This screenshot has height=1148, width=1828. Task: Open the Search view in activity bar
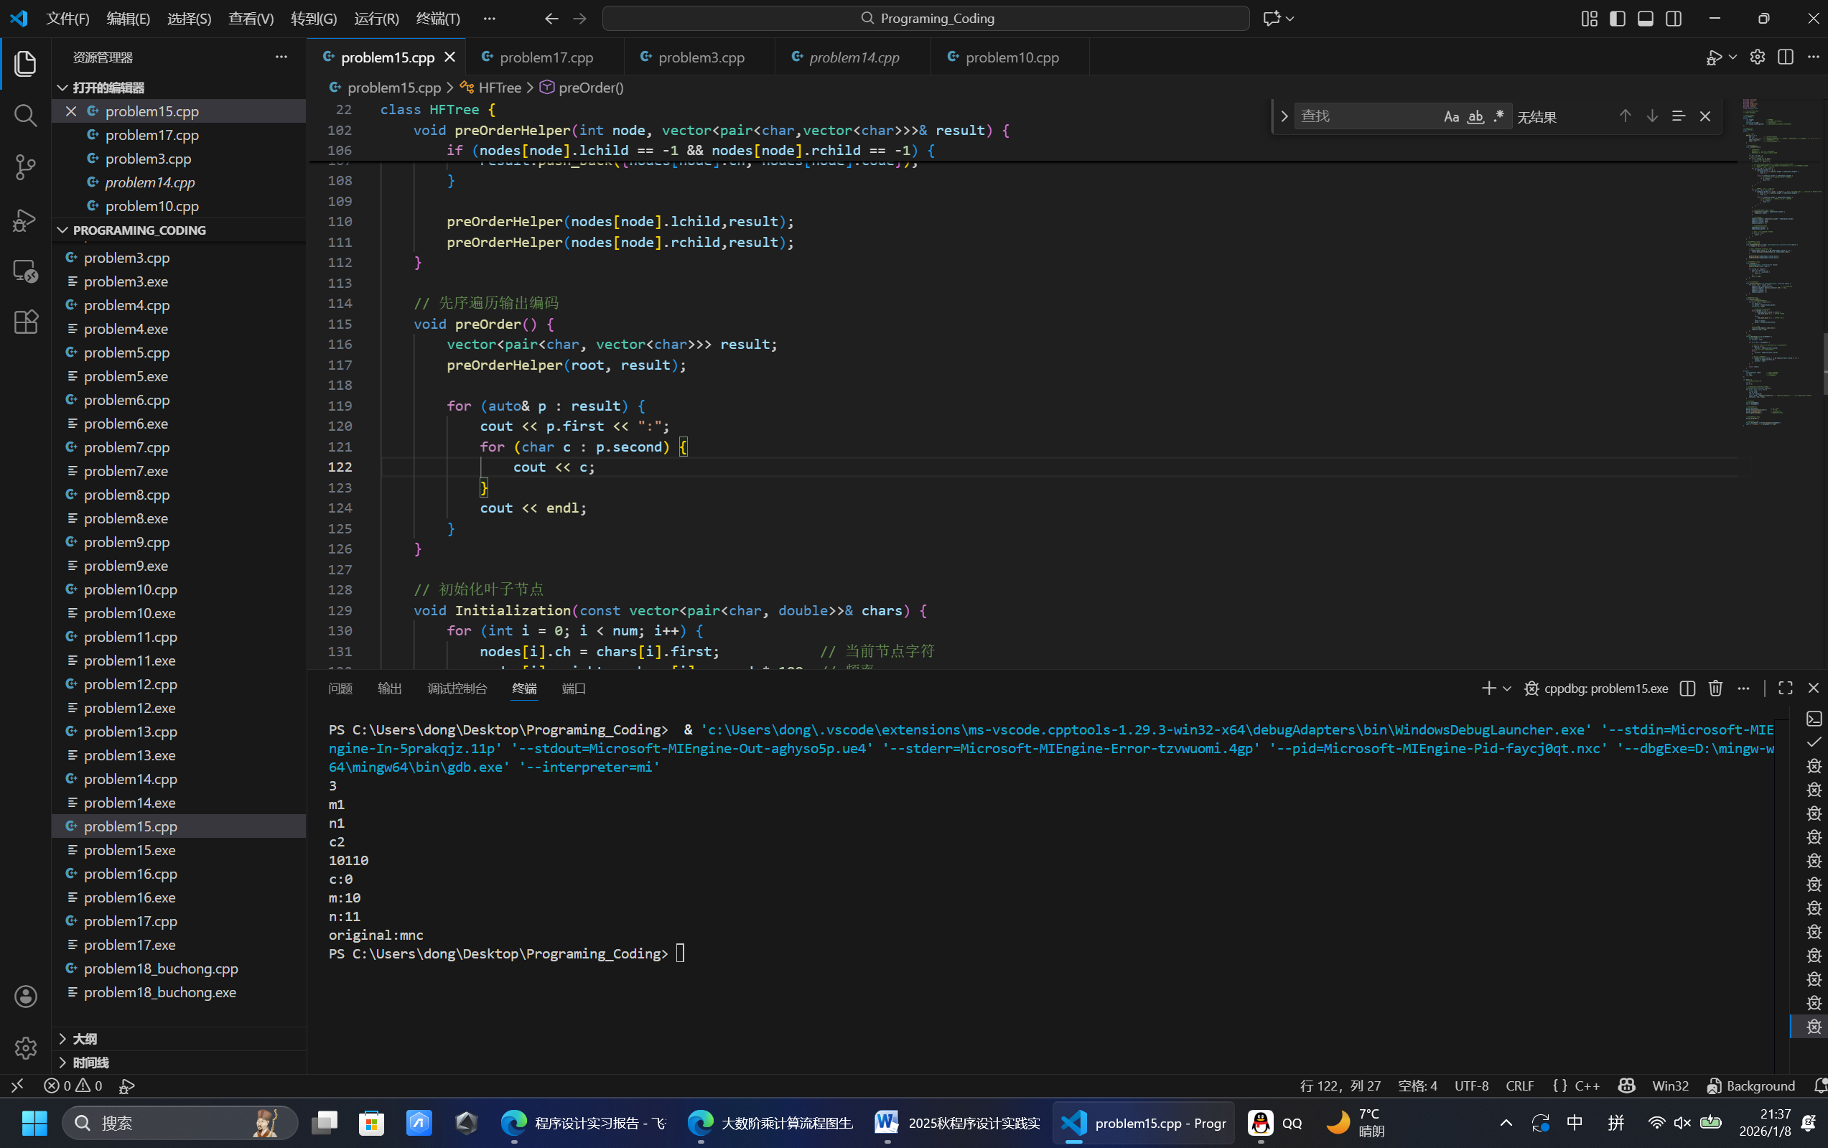25,116
